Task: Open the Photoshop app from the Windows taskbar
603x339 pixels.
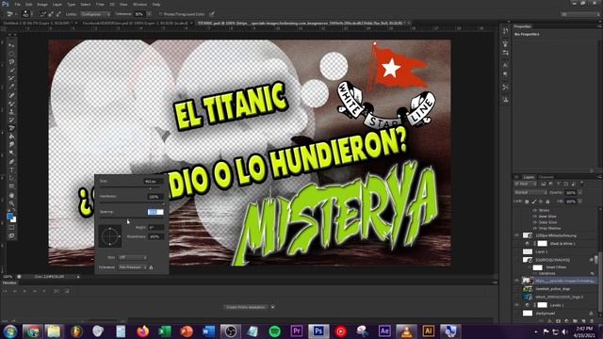Action: [x=318, y=331]
